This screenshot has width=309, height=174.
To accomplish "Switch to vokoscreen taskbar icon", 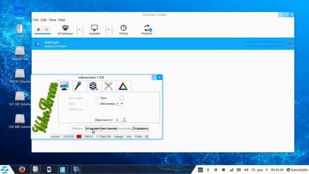I will 76,170.
